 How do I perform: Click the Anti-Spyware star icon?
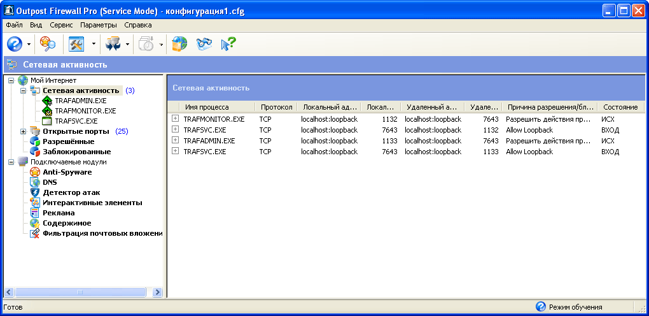pyautogui.click(x=35, y=172)
